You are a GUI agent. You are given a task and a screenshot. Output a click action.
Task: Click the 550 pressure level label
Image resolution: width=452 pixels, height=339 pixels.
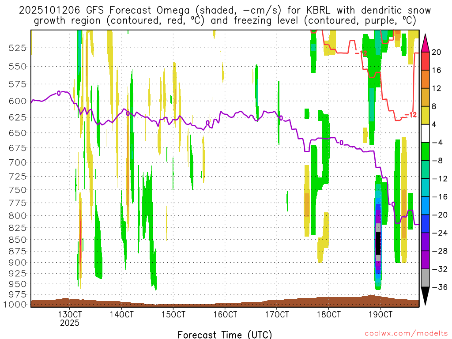coord(18,67)
